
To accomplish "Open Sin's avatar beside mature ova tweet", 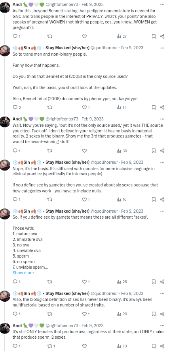I will [x=5, y=214].
